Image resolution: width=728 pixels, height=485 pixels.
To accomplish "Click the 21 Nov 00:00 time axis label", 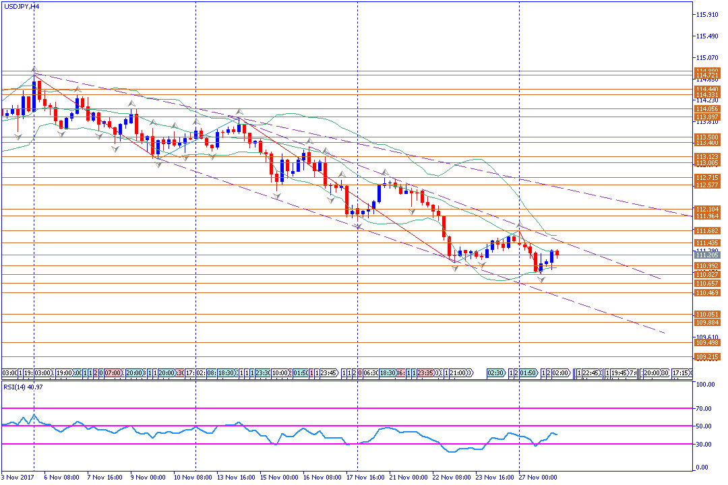I will [409, 477].
